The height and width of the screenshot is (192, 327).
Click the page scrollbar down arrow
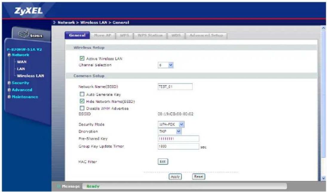point(323,178)
